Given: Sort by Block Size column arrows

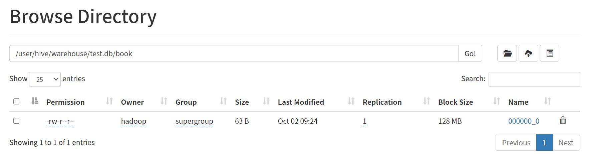Looking at the screenshot, I should point(497,101).
